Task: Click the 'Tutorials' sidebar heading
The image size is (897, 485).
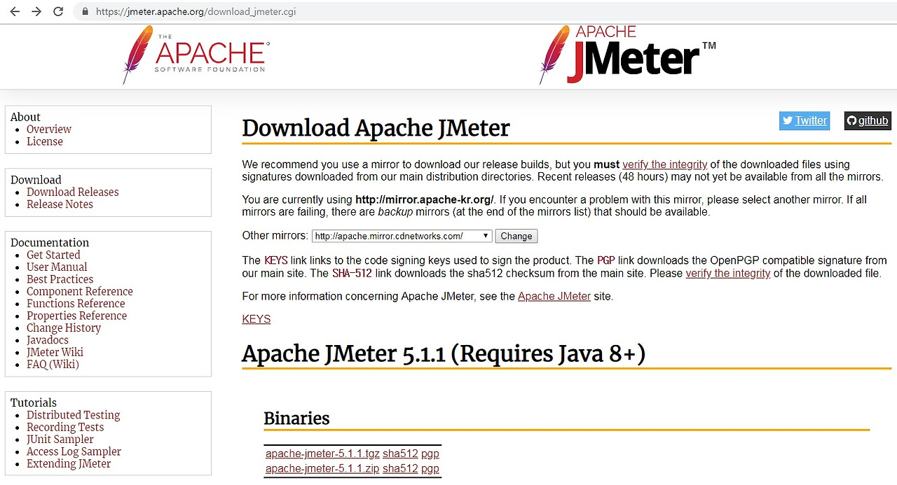Action: pyautogui.click(x=34, y=403)
